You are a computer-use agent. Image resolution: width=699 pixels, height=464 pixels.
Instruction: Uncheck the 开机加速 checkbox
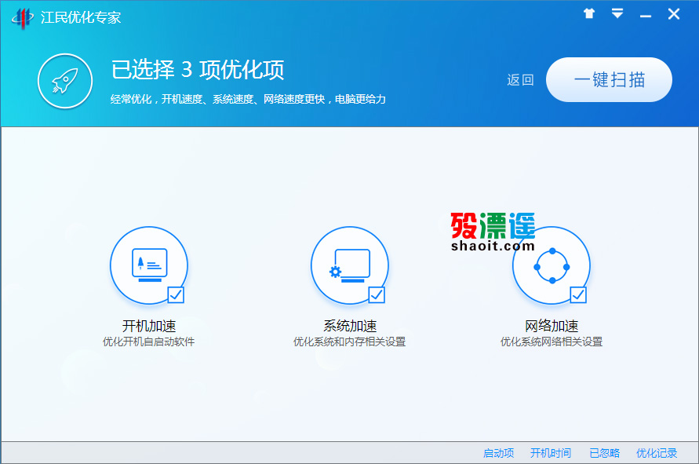[176, 295]
